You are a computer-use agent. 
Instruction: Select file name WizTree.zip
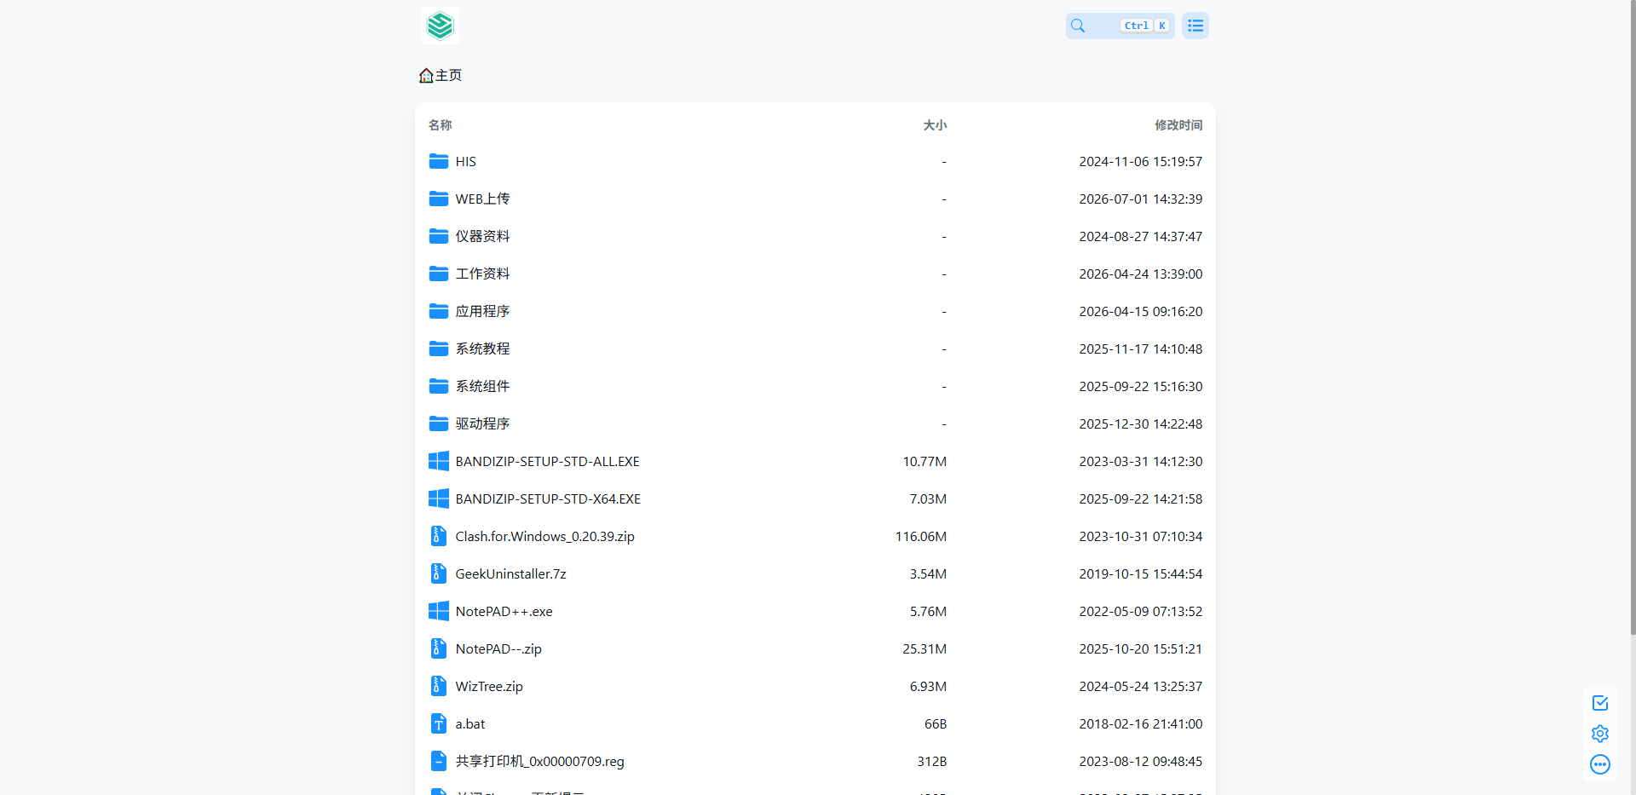pos(489,687)
